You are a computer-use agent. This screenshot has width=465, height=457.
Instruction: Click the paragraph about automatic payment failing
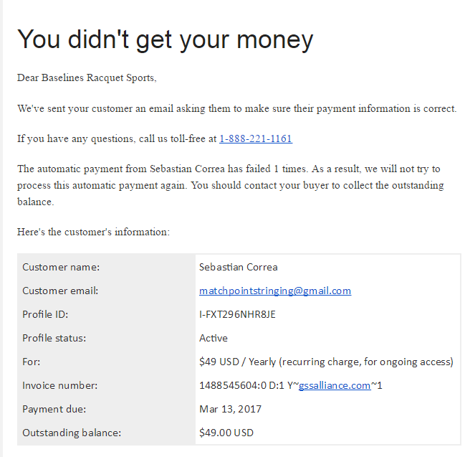pyautogui.click(x=231, y=185)
